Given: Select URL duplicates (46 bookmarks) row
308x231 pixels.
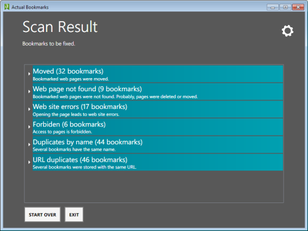Looking at the screenshot, I should coord(158,162).
